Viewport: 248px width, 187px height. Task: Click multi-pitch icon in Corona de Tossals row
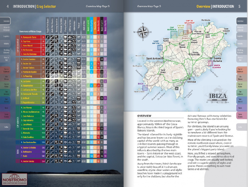[x=52, y=94]
